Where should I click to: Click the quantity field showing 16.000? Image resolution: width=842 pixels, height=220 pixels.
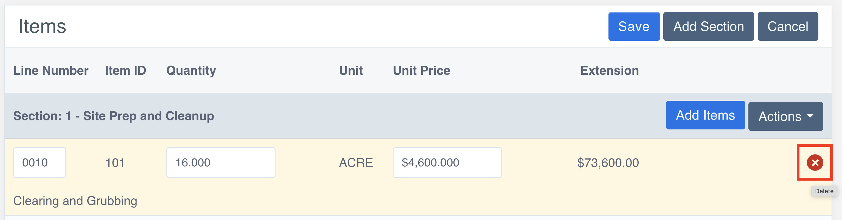pos(221,162)
